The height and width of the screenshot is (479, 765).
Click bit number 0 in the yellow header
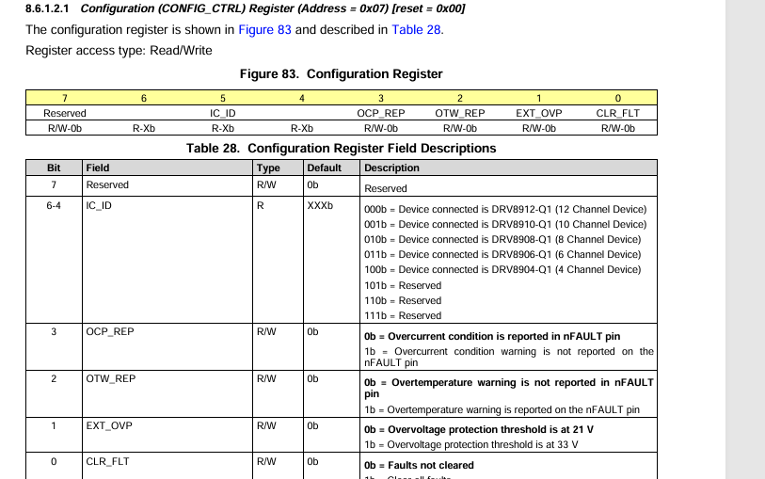618,98
